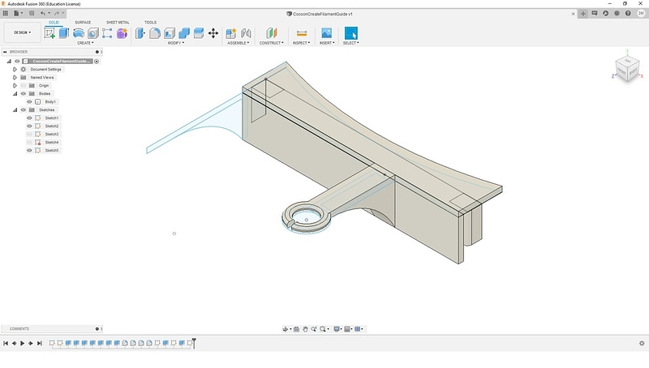Switch to the SURFACE tab

pos(83,23)
